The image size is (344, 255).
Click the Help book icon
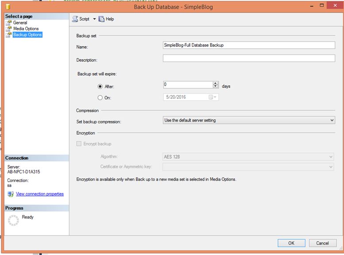click(101, 19)
